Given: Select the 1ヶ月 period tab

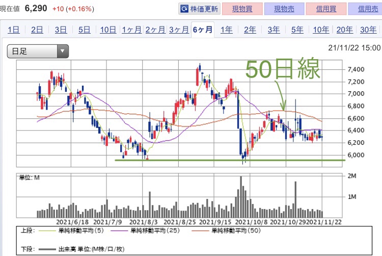Looking at the screenshot, I should pos(132,30).
